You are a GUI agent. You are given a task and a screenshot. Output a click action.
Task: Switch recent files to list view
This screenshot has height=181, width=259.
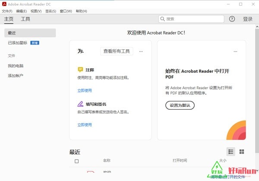[231, 152]
